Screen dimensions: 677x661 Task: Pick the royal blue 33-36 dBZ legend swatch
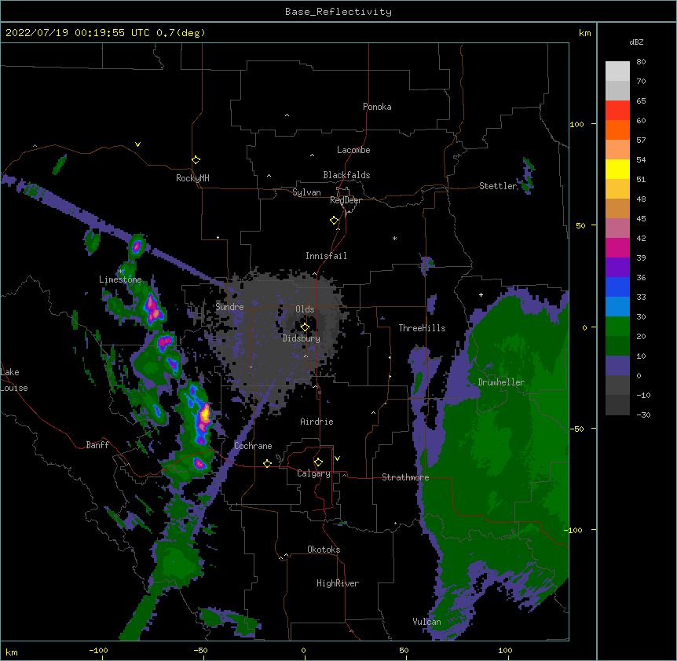point(617,287)
